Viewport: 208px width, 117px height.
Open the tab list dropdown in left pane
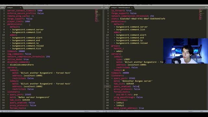click(102, 7)
